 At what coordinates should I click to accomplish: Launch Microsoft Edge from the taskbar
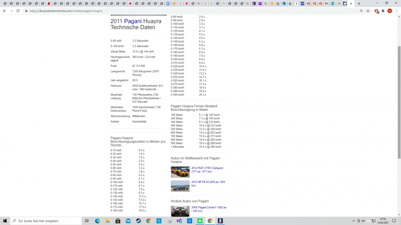coord(97,221)
